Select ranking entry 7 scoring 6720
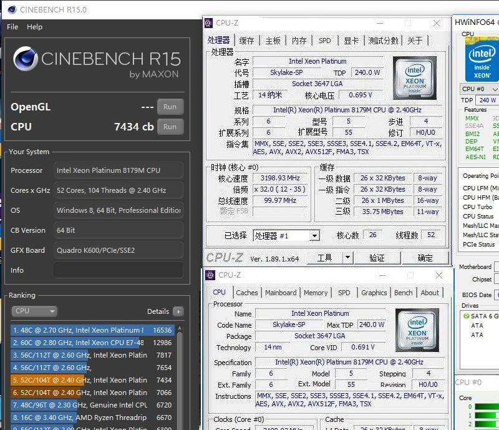499x430 pixels. coord(92,405)
